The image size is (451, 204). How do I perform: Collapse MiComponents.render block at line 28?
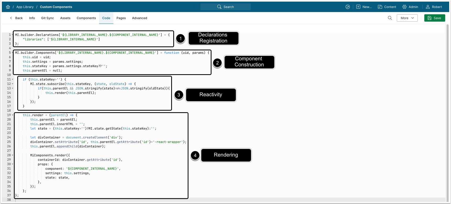[13, 155]
